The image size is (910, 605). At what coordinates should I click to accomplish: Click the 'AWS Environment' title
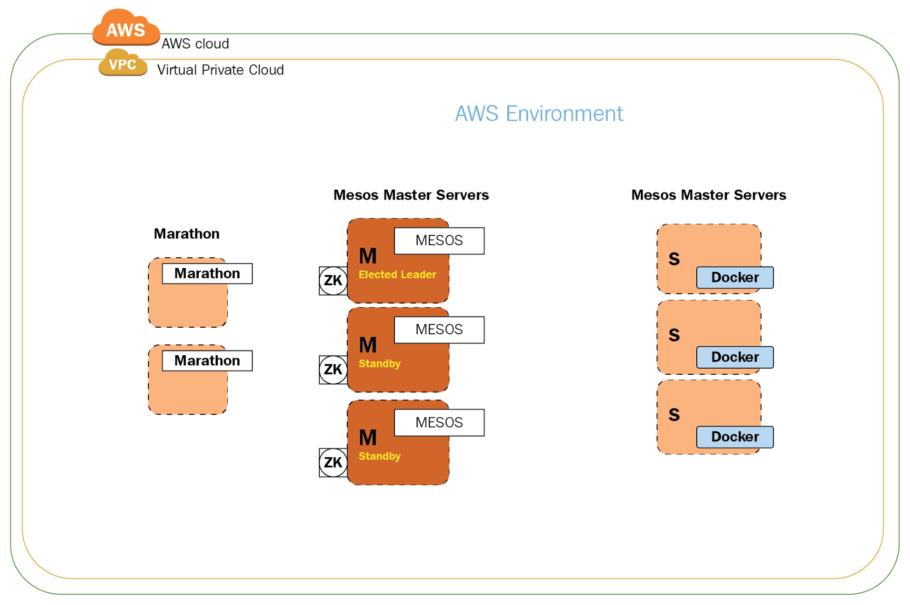(539, 114)
